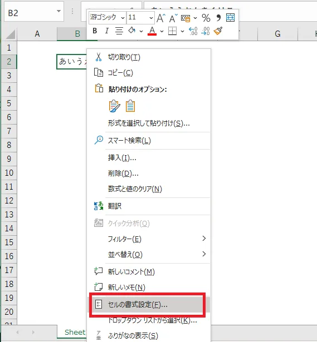Expand the 並べ替え(O) submenu

[149, 254]
